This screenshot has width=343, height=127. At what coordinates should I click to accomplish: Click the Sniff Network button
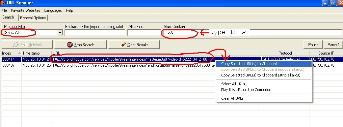(x=27, y=45)
